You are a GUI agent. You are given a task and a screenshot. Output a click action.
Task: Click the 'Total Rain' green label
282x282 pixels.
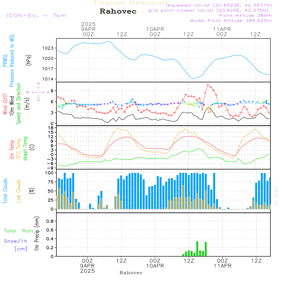(x=19, y=231)
